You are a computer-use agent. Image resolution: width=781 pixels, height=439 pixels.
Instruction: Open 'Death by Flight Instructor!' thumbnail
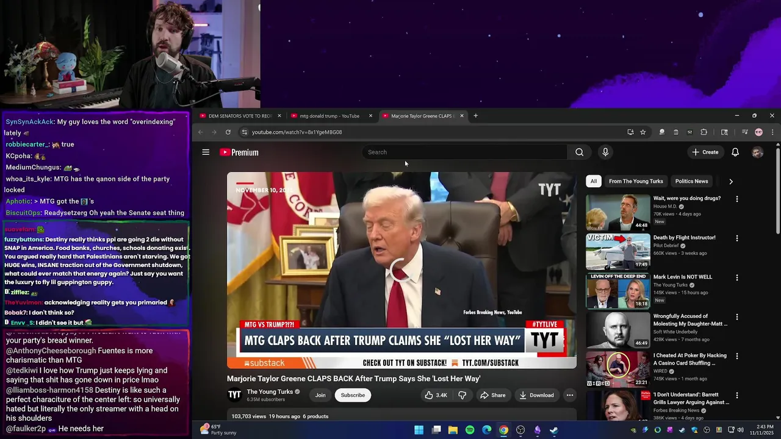click(618, 251)
